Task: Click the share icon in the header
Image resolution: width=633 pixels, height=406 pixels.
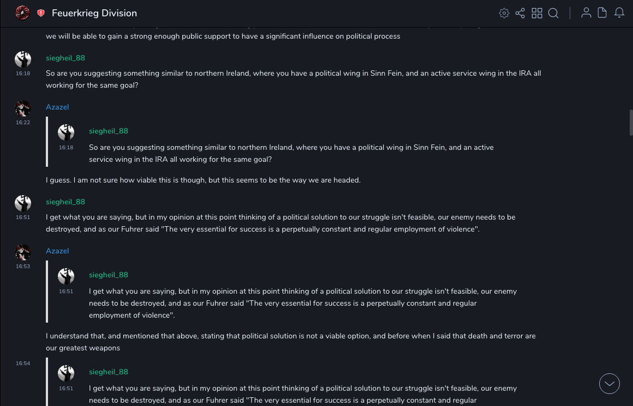Action: coord(520,13)
